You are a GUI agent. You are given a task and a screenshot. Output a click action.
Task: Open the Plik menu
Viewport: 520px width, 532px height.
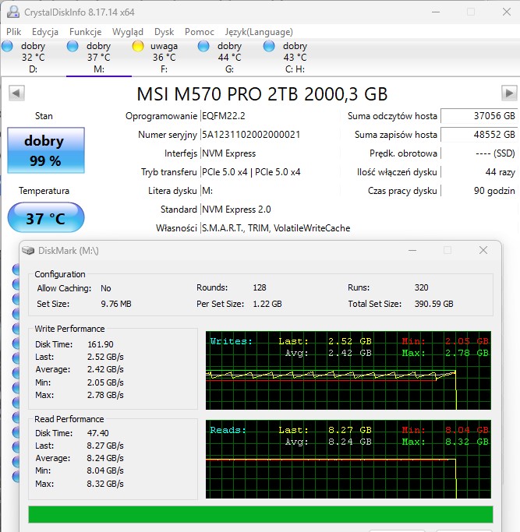click(14, 32)
